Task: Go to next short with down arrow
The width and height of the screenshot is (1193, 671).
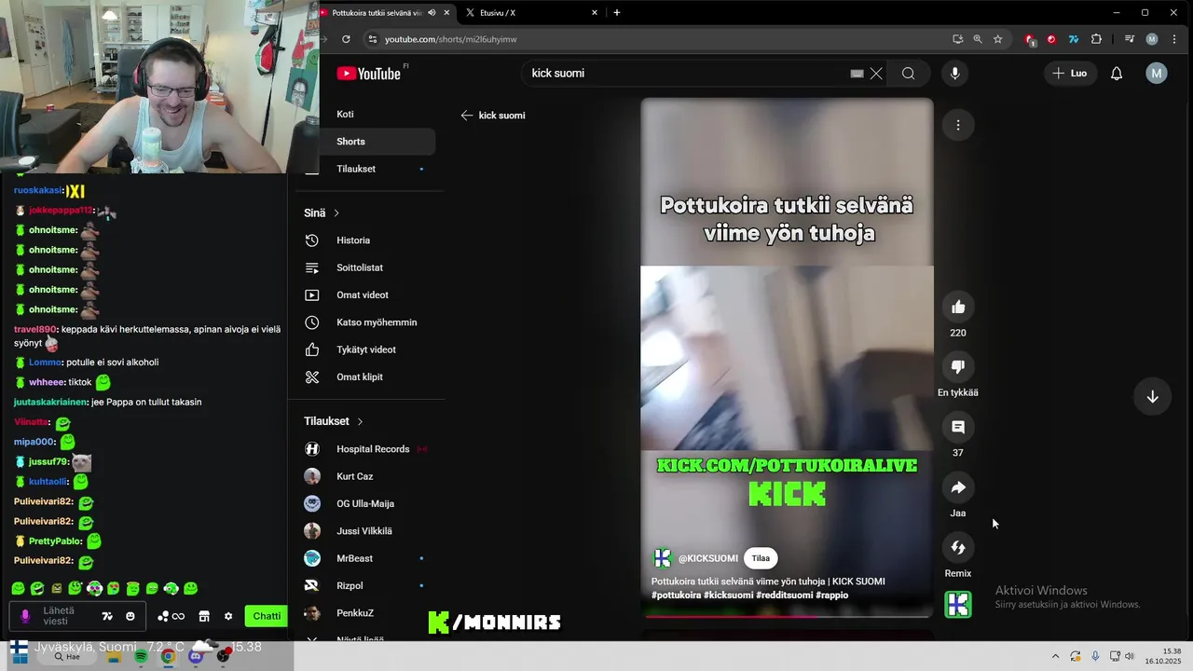Action: (x=1152, y=397)
